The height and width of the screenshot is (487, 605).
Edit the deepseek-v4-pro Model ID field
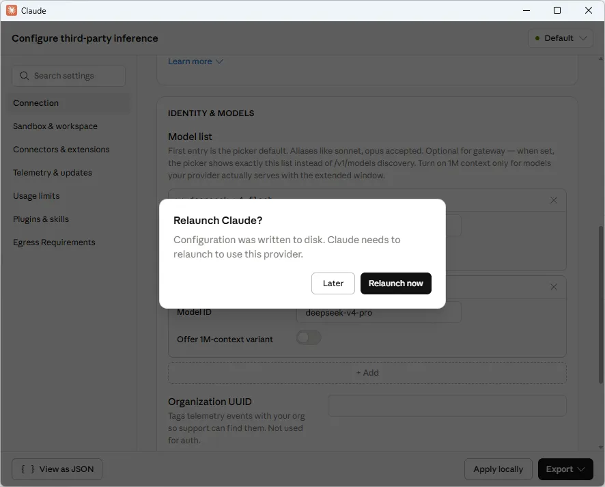378,313
